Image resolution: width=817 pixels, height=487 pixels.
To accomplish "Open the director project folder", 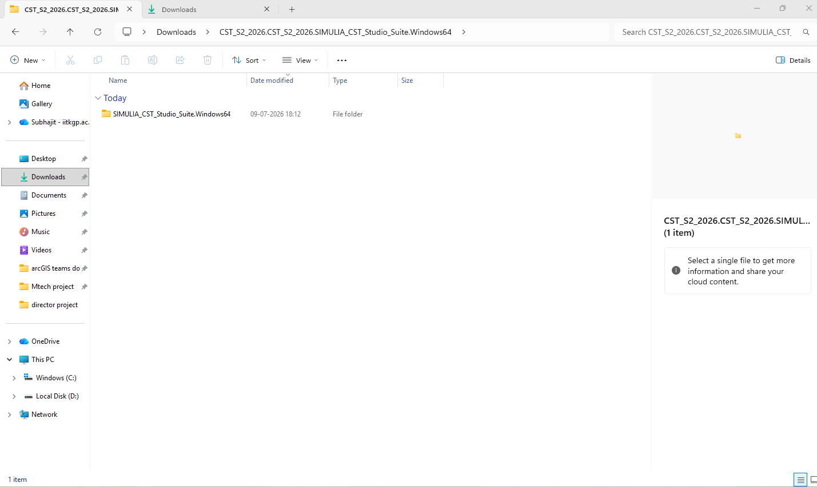I will point(54,305).
